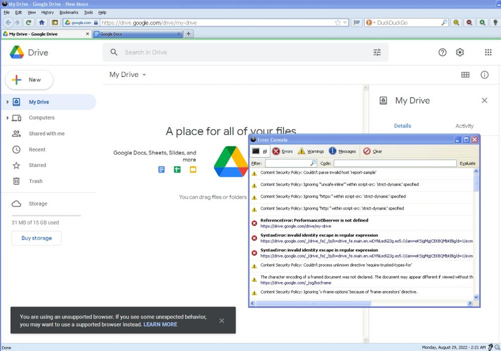The image size is (501, 351).
Task: Follow the LEARN MORE link
Action: [160, 324]
